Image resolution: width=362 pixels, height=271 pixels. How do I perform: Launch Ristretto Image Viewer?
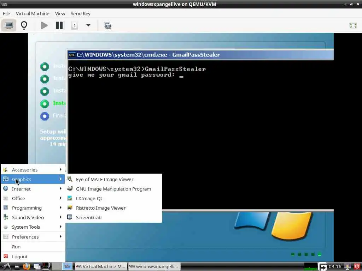point(114,208)
